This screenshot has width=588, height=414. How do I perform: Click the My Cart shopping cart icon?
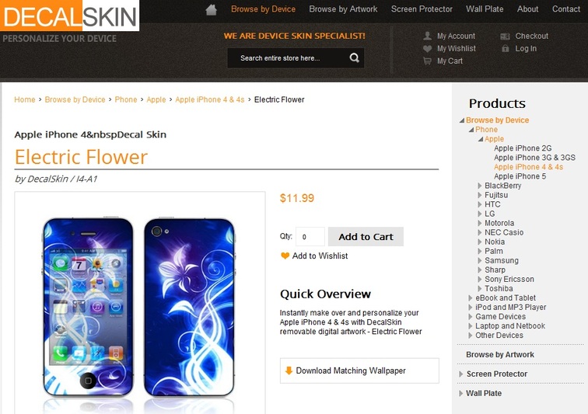pos(427,61)
